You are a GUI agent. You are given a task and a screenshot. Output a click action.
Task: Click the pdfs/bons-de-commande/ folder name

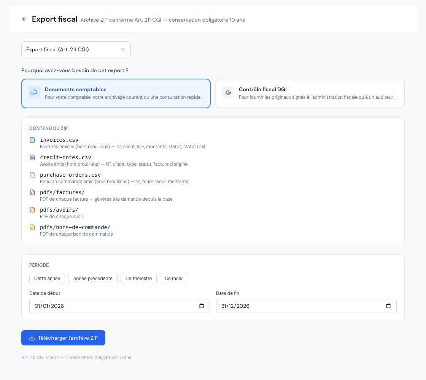point(75,227)
